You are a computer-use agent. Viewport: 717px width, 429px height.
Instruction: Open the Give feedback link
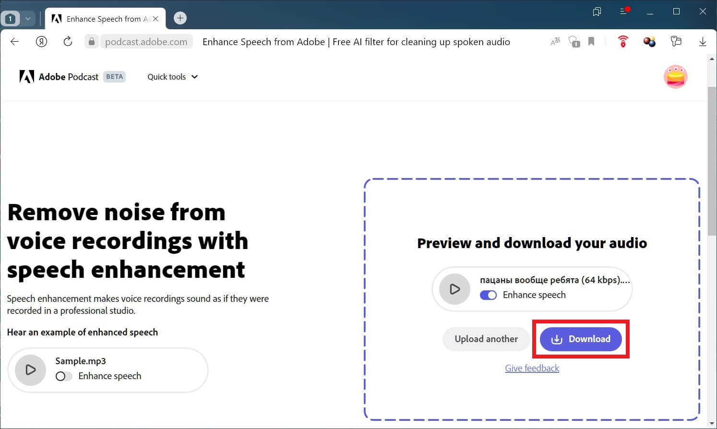532,368
